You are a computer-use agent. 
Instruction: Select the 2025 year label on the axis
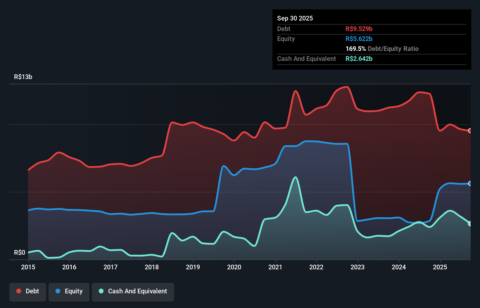[441, 267]
